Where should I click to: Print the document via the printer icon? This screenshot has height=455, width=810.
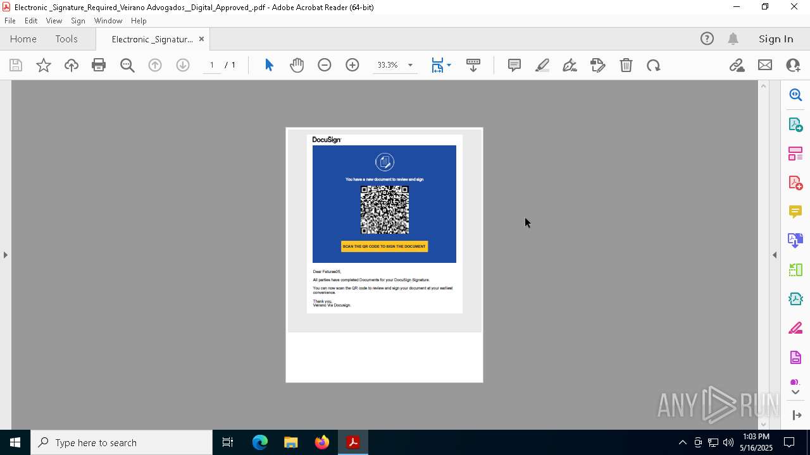[99, 65]
